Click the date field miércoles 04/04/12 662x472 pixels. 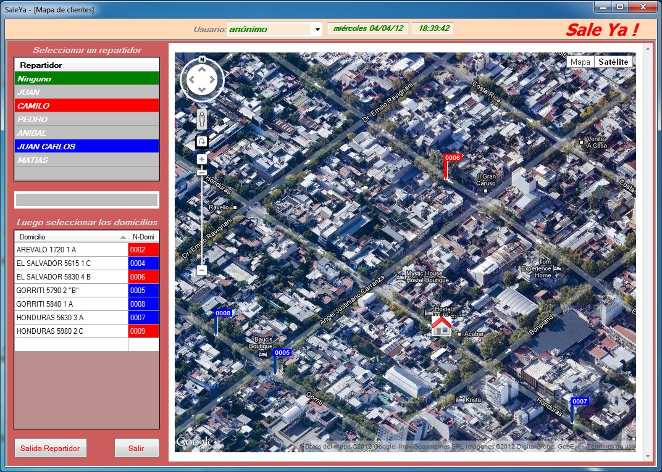click(368, 28)
